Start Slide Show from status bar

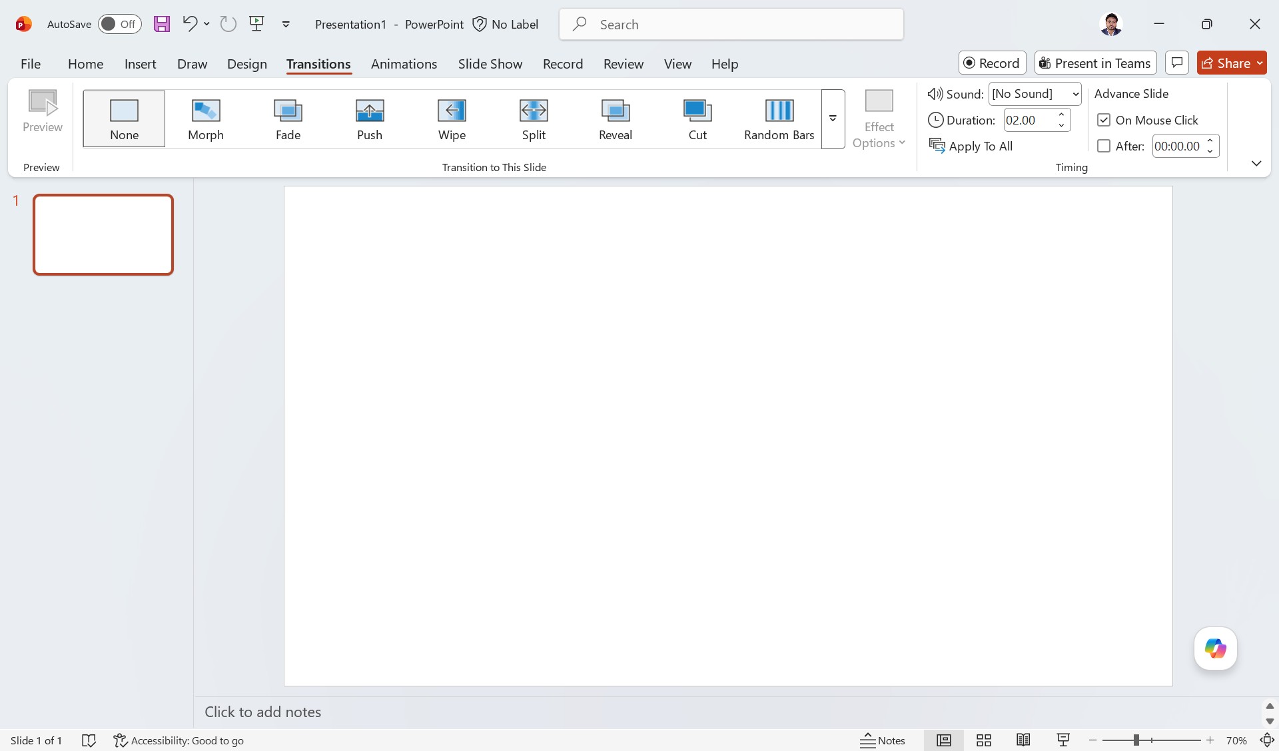coord(1063,740)
